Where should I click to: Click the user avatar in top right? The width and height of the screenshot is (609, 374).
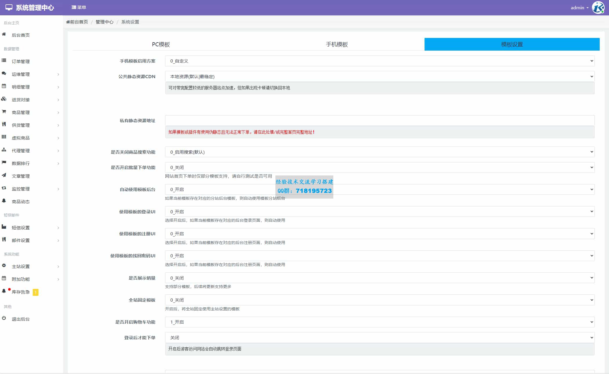pyautogui.click(x=598, y=8)
